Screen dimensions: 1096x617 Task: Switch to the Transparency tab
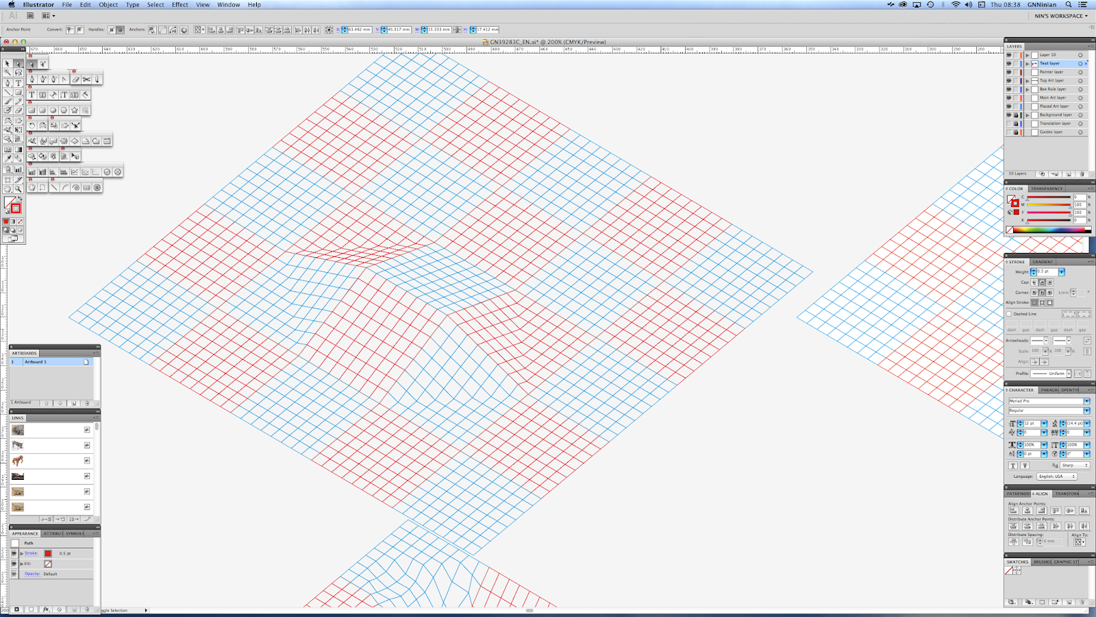(1047, 189)
